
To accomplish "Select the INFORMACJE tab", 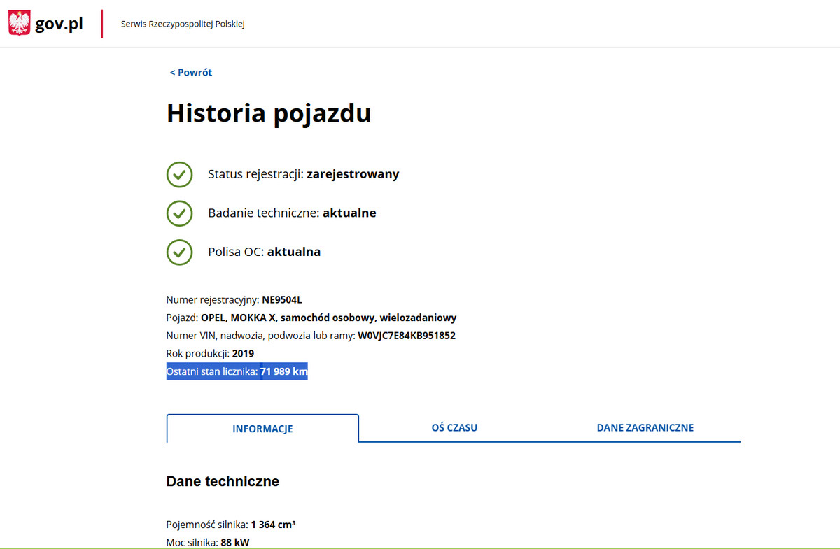I will [x=262, y=429].
